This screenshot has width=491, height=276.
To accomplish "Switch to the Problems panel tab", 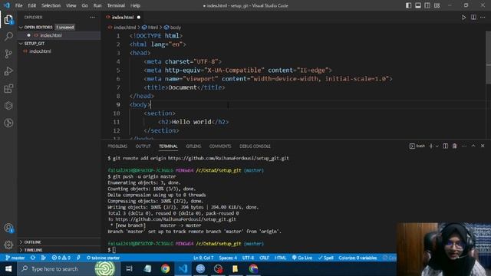I will point(117,146).
